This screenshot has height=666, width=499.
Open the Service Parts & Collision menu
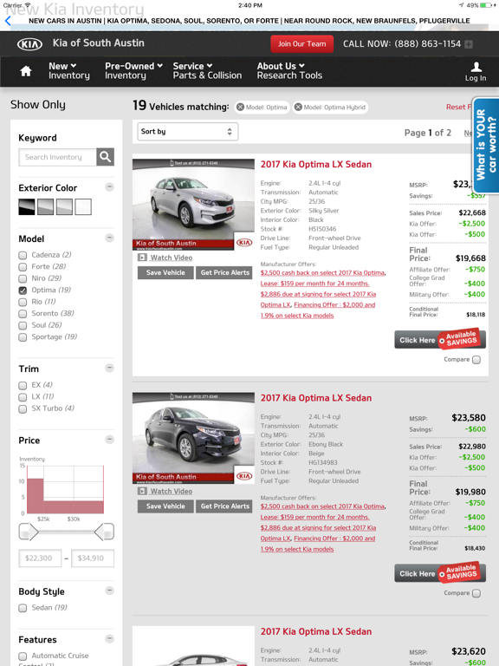pyautogui.click(x=207, y=71)
